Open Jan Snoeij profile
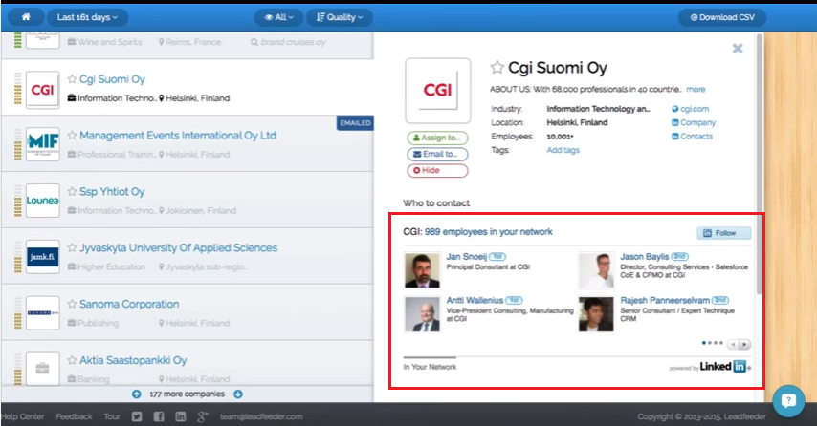 (466, 256)
